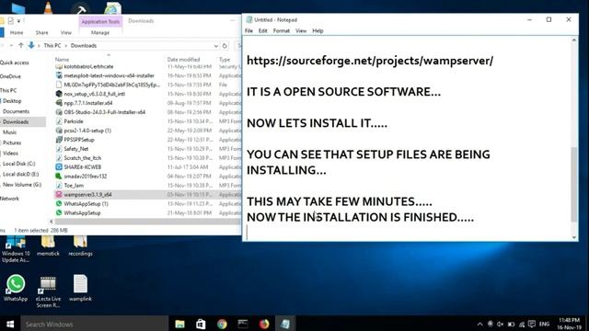Open Pictures in navigation pane

(x=12, y=143)
